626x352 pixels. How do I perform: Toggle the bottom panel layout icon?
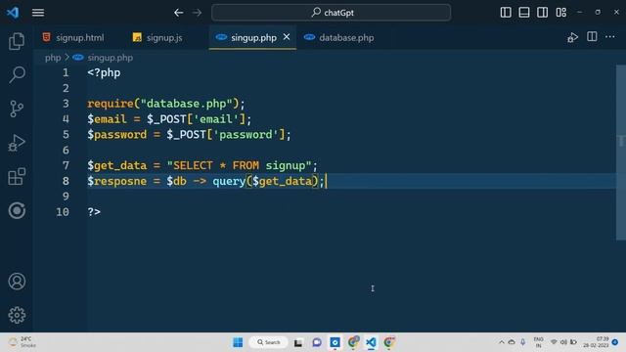[x=524, y=13]
